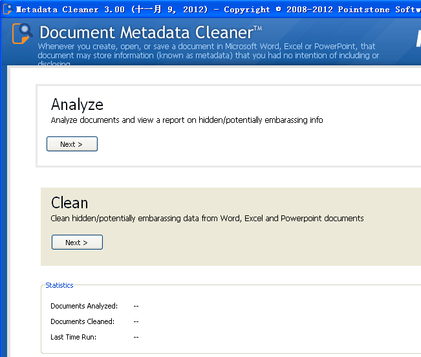Viewport: 421px width, 357px height.
Task: Click the Documents Cleaned count value
Action: [136, 321]
